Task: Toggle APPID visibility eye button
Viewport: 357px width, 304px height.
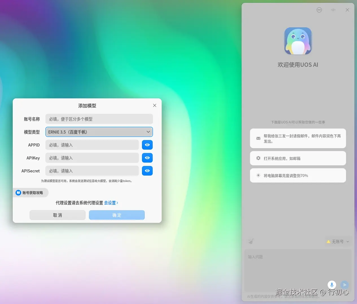Action: [147, 145]
